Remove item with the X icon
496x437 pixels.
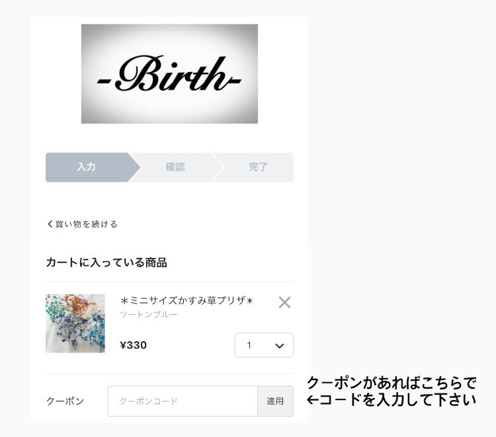click(x=284, y=302)
